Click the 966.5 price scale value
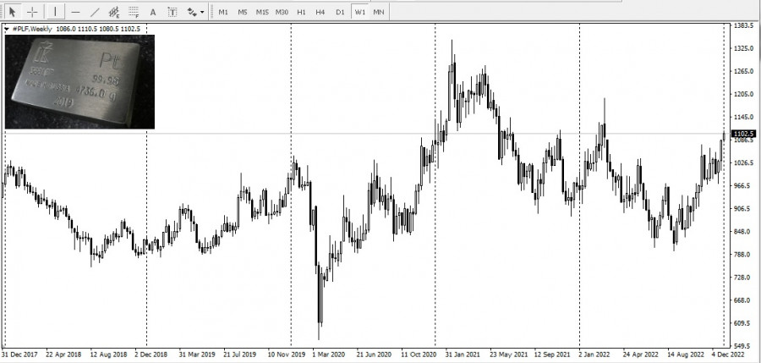Image resolution: width=761 pixels, height=363 pixels. coord(743,185)
